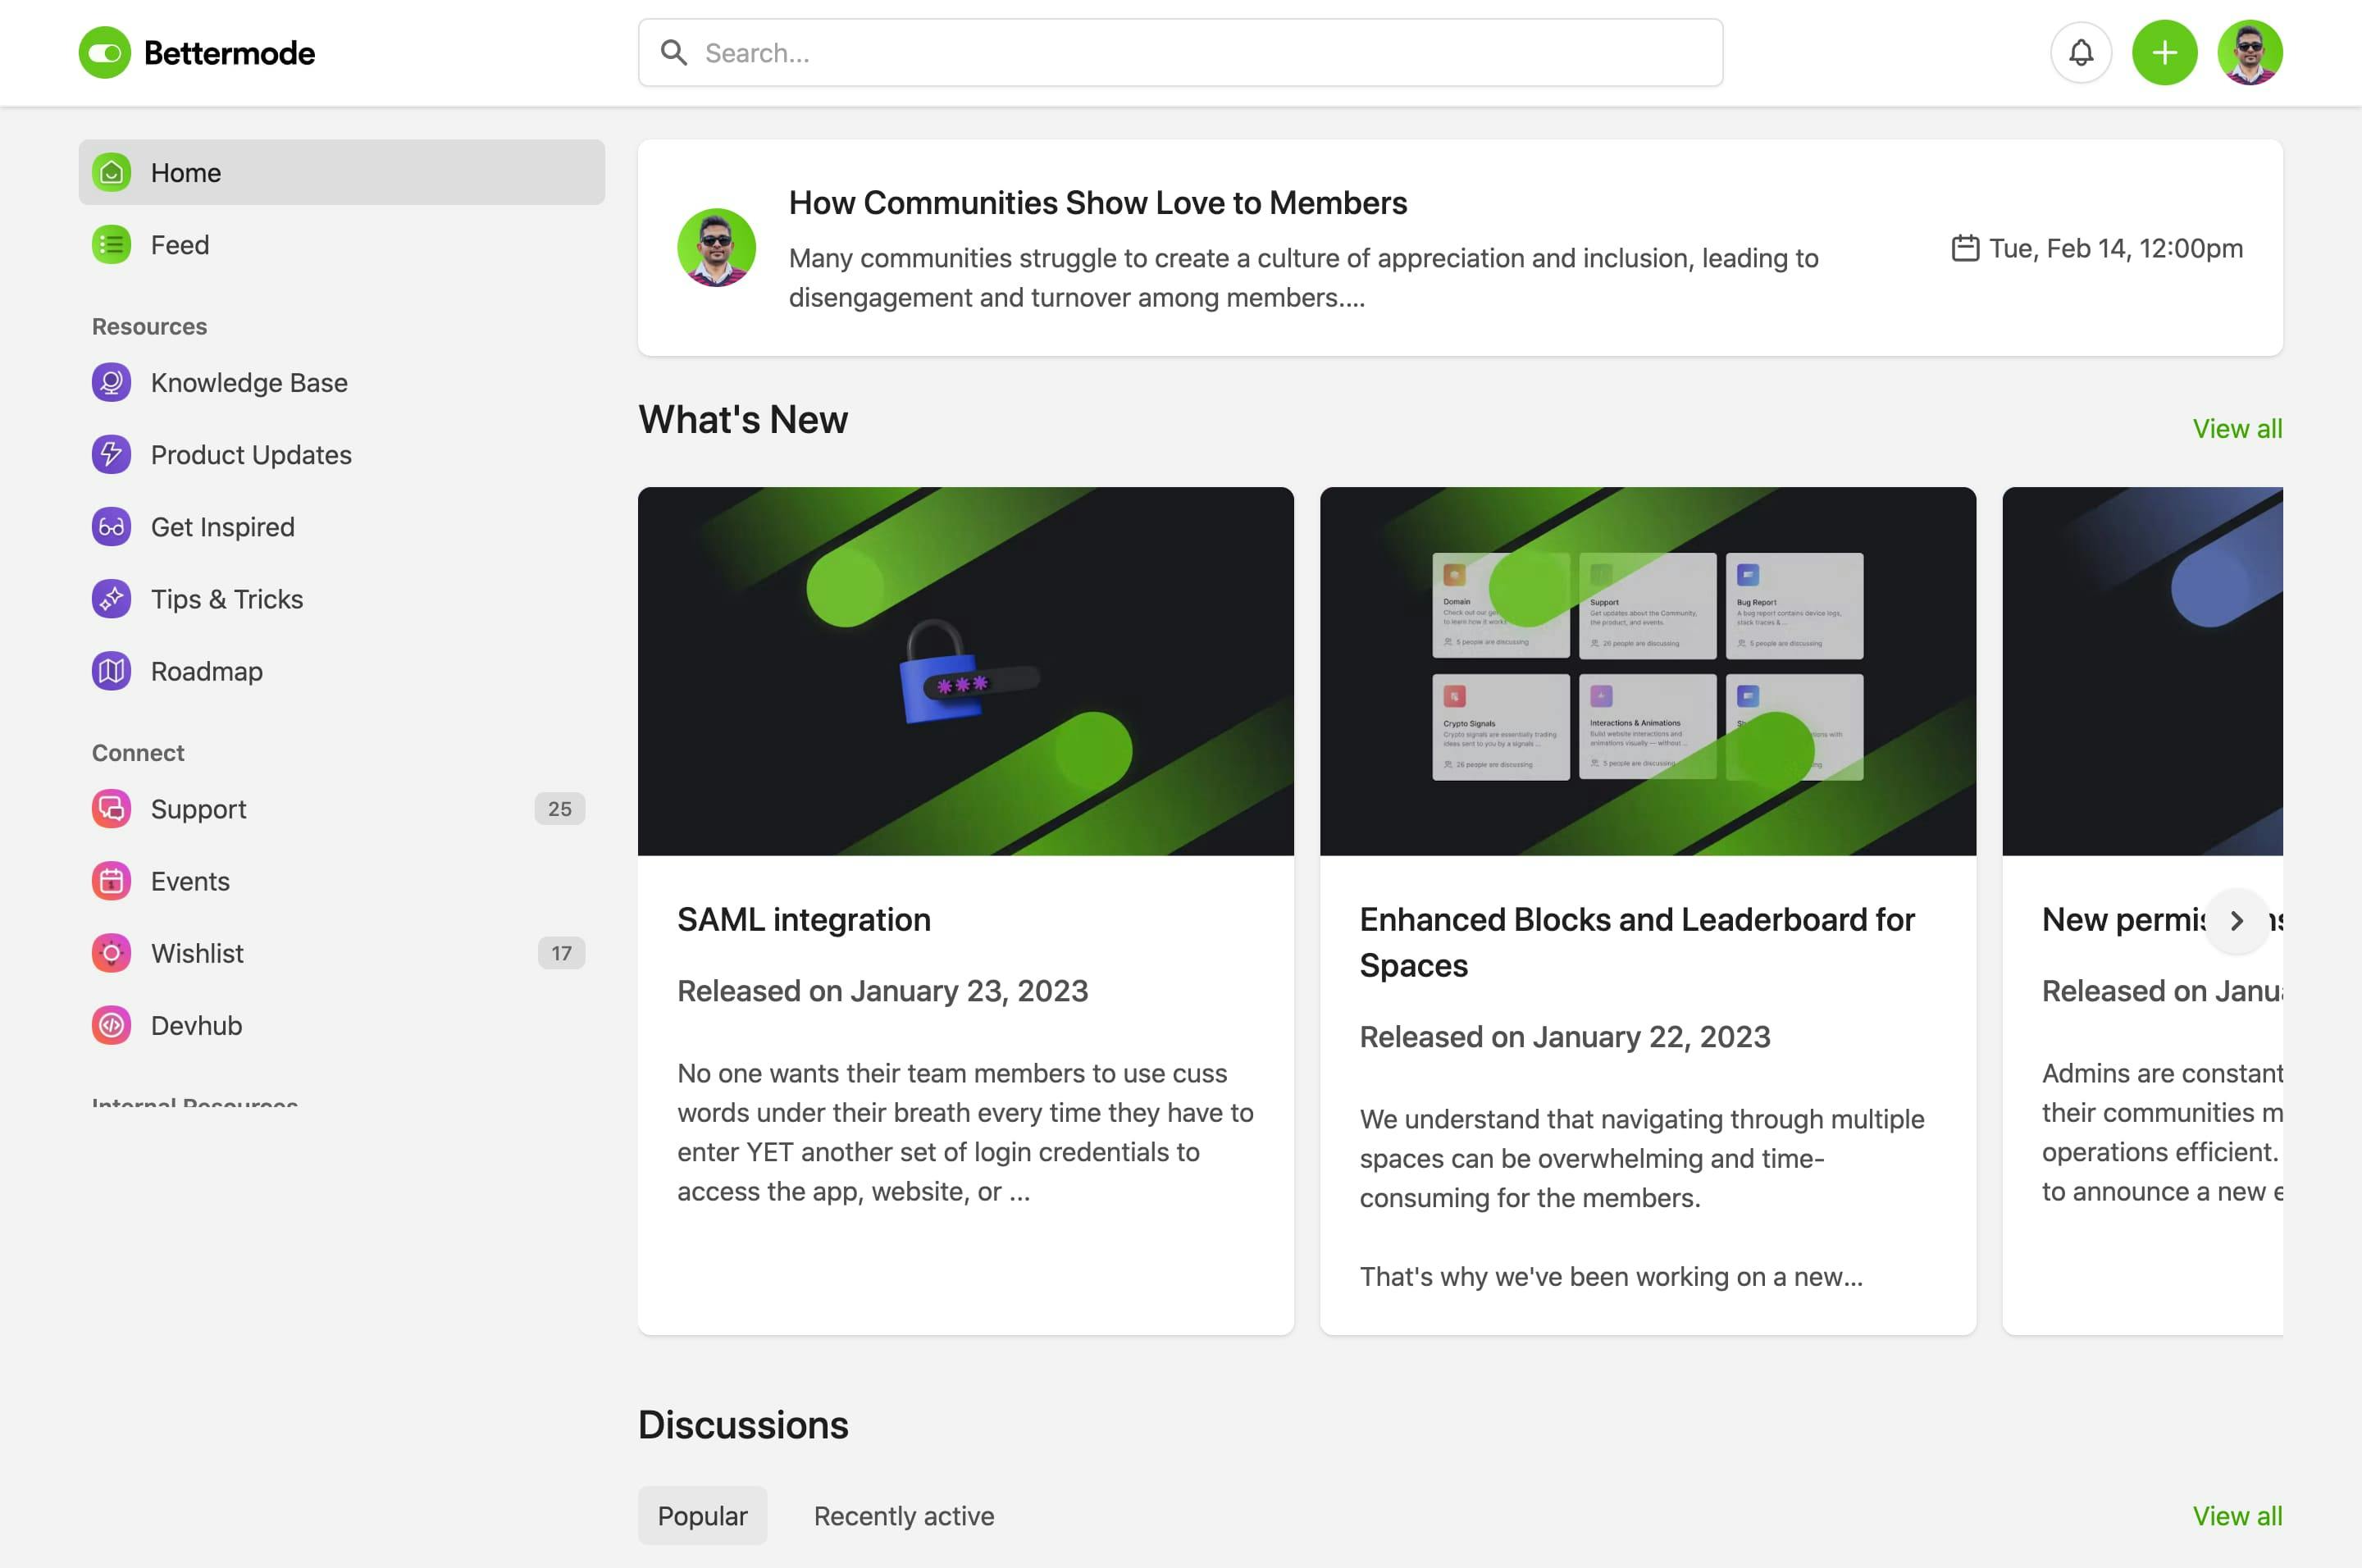Select Tips & Tricks in sidebar
Screen dimensions: 2362x1568
click(x=226, y=599)
